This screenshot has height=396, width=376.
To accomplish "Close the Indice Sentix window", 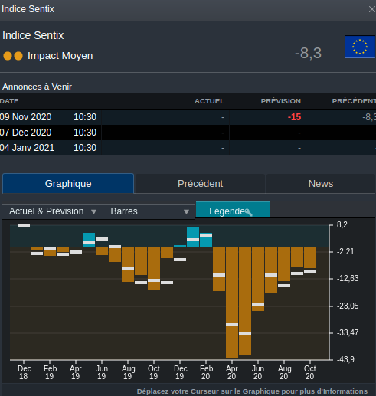I will click(371, 9).
